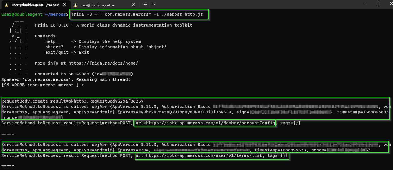Close the ~/meross terminal tab

click(x=64, y=5)
